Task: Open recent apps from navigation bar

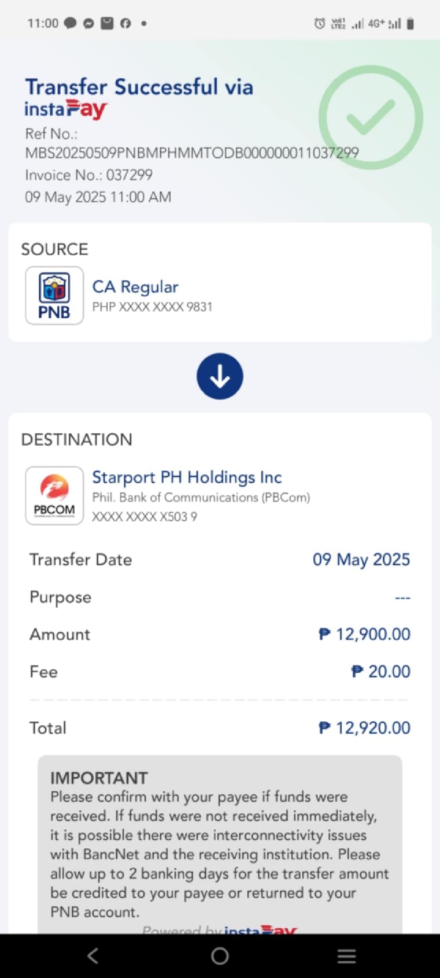Action: [346, 955]
